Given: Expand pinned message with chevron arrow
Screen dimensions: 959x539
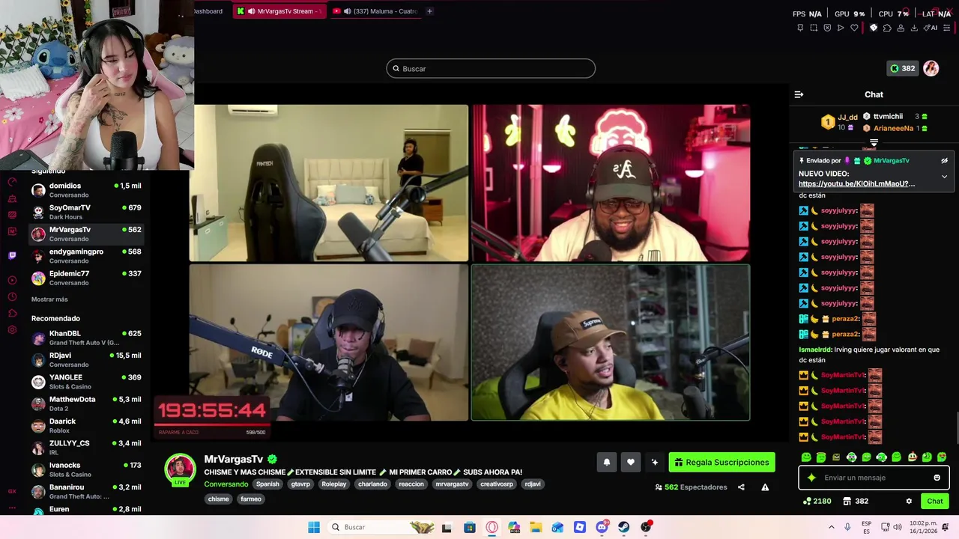Looking at the screenshot, I should [944, 177].
